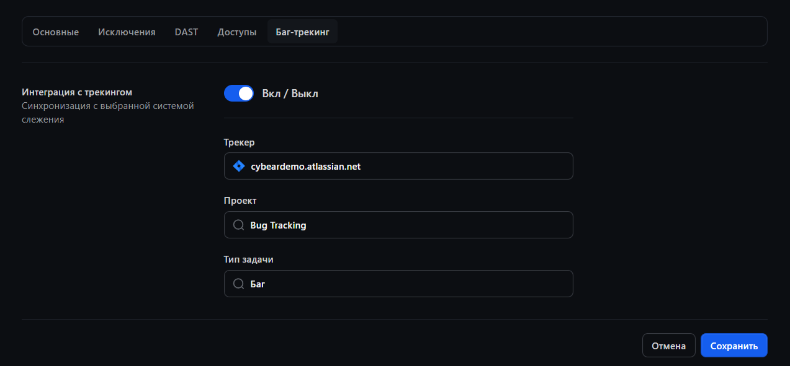Screen dimensions: 790x366
Task: Turn off the tracking integration switch
Action: tap(239, 94)
